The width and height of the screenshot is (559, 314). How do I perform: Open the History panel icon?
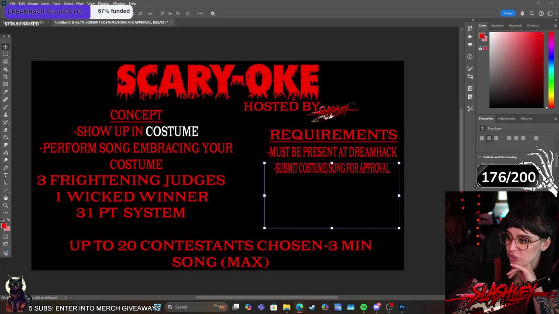470,29
